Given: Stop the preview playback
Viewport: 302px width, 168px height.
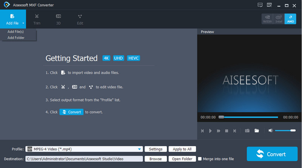Looking at the screenshot, I should point(226,131).
